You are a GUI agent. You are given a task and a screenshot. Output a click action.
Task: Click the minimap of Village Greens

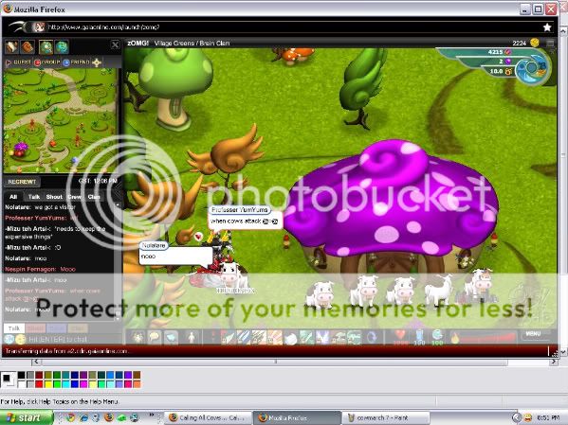60,120
